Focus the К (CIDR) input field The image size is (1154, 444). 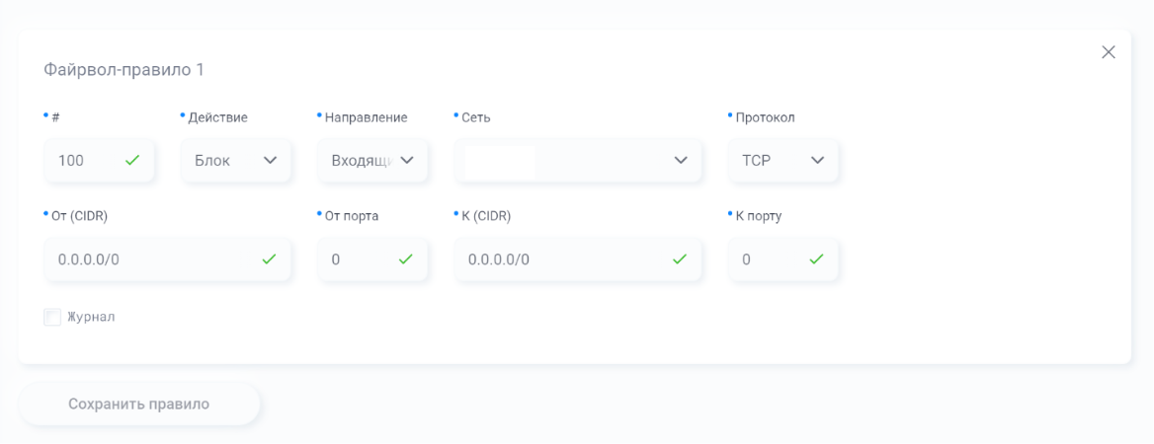(x=578, y=259)
